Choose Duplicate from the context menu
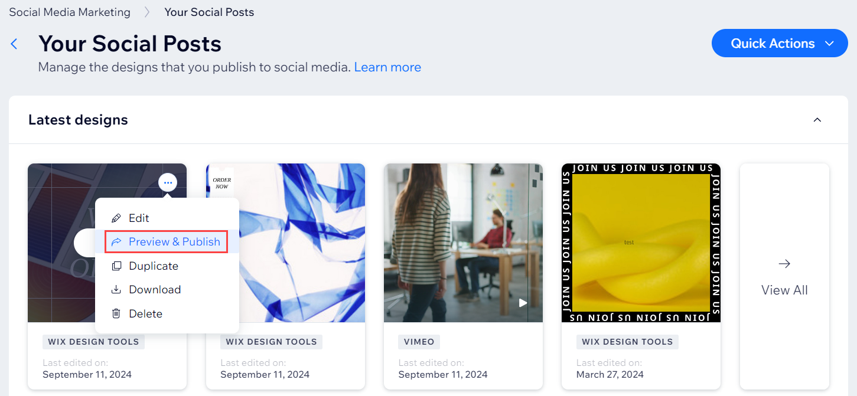Image resolution: width=857 pixels, height=396 pixels. pyautogui.click(x=167, y=266)
